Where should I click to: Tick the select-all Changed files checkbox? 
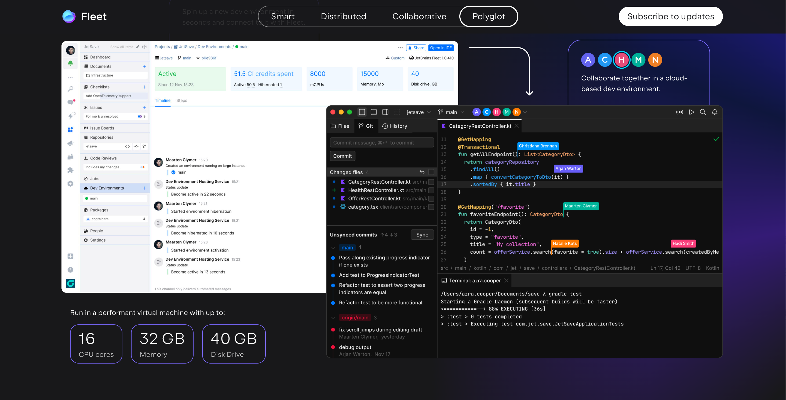point(431,172)
